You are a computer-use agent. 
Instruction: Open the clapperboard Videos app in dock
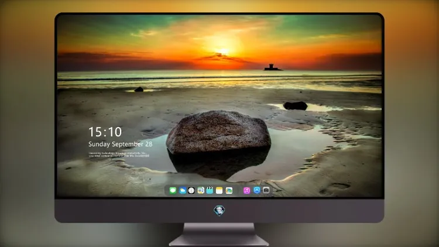coord(210,191)
